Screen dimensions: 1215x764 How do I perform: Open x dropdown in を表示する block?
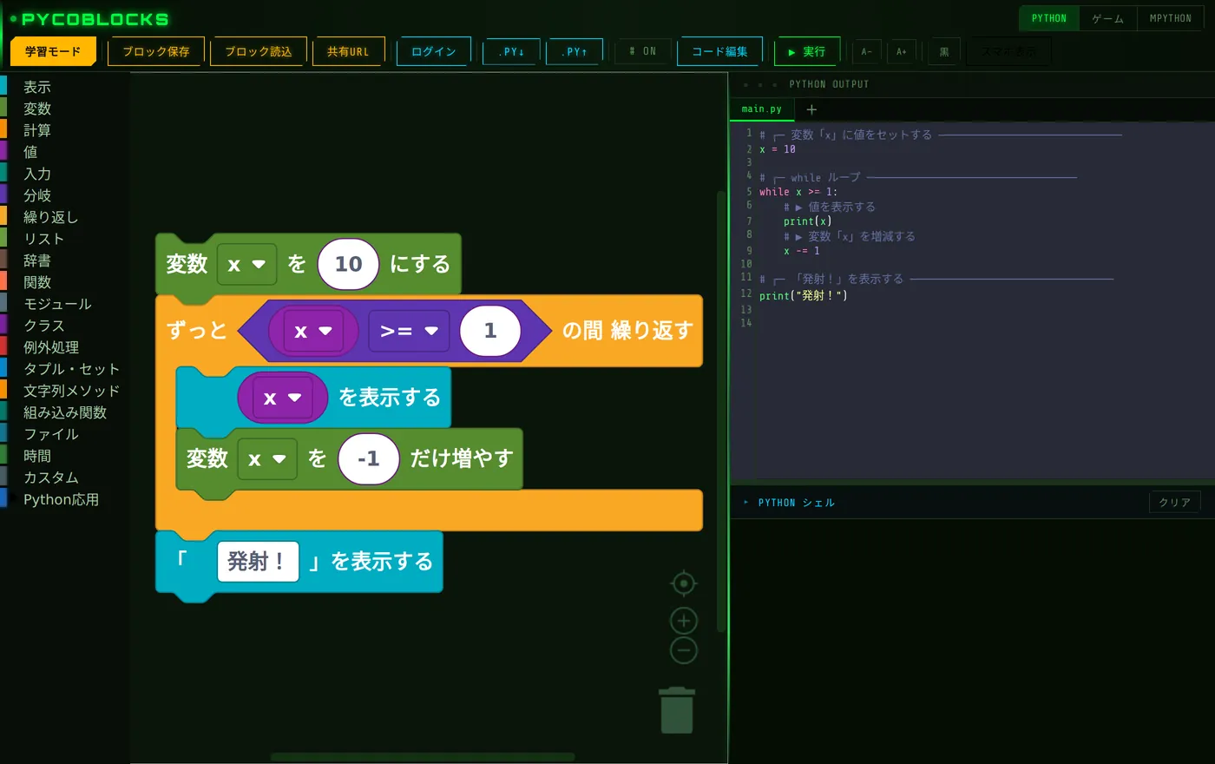pyautogui.click(x=282, y=398)
